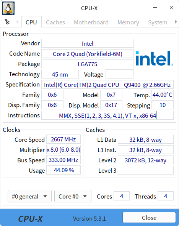Click the Intel logo image
The width and height of the screenshot is (179, 226).
click(x=155, y=58)
